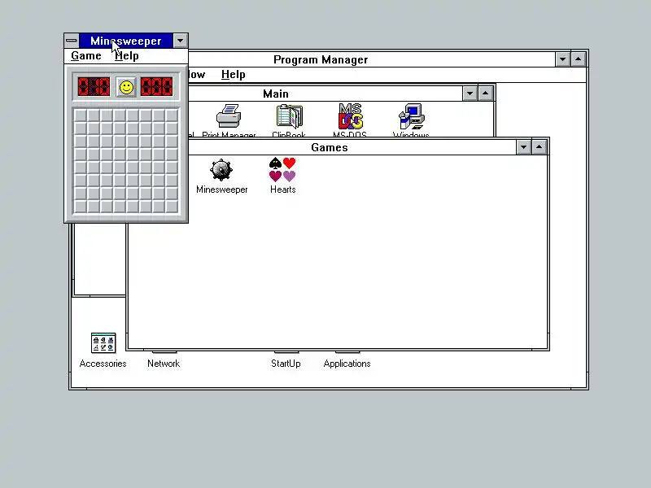Click the top-left square of the Minesweeper grid
The image size is (651, 488).
click(81, 115)
